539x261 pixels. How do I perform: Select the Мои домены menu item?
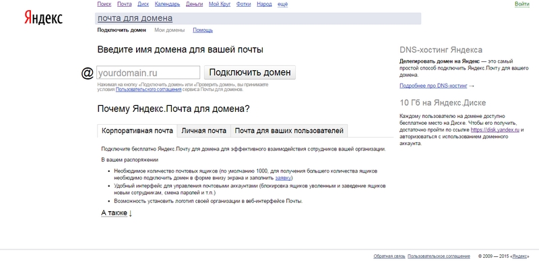coord(170,30)
